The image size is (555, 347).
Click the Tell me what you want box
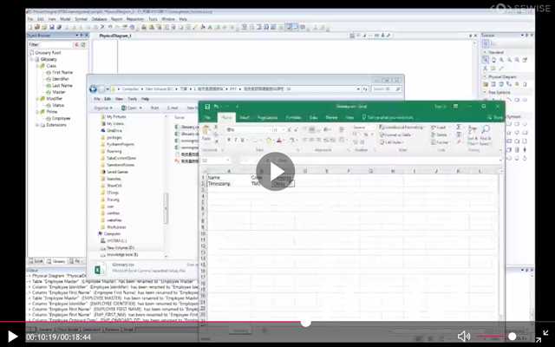(388, 117)
